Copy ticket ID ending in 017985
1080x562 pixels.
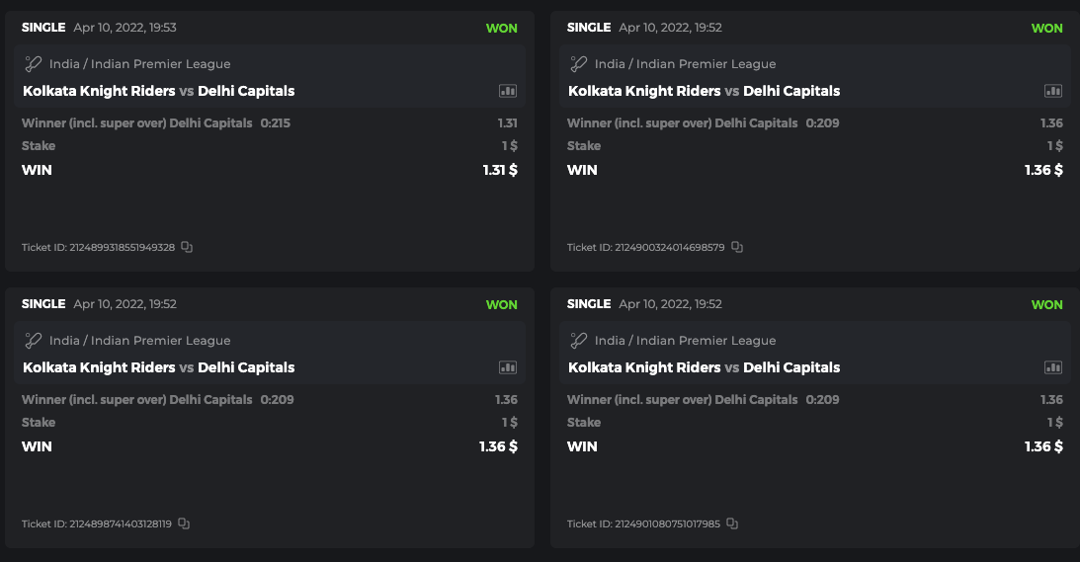732,523
